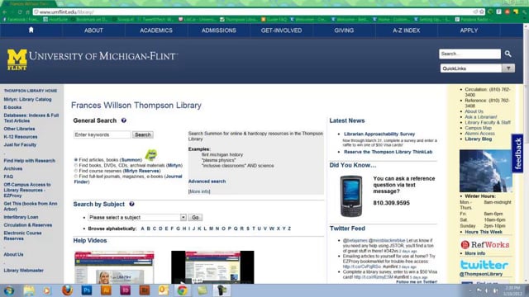
Task: Open the APPLY menu item
Action: [469, 31]
